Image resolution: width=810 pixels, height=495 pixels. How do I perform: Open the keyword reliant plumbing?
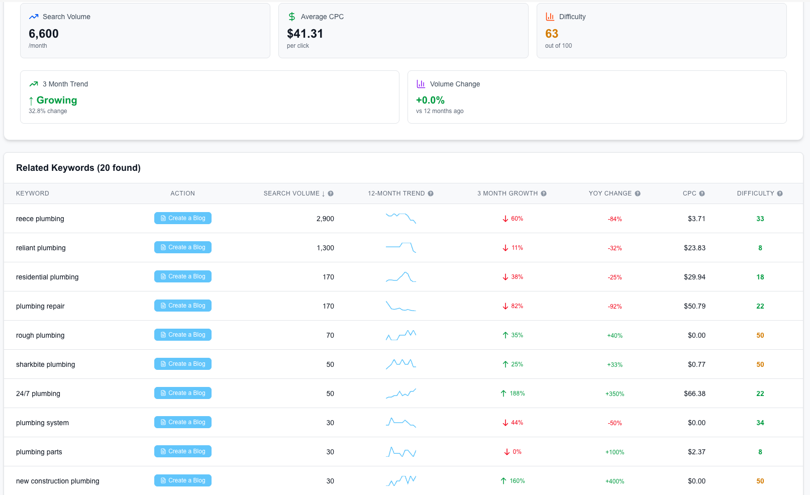[41, 248]
